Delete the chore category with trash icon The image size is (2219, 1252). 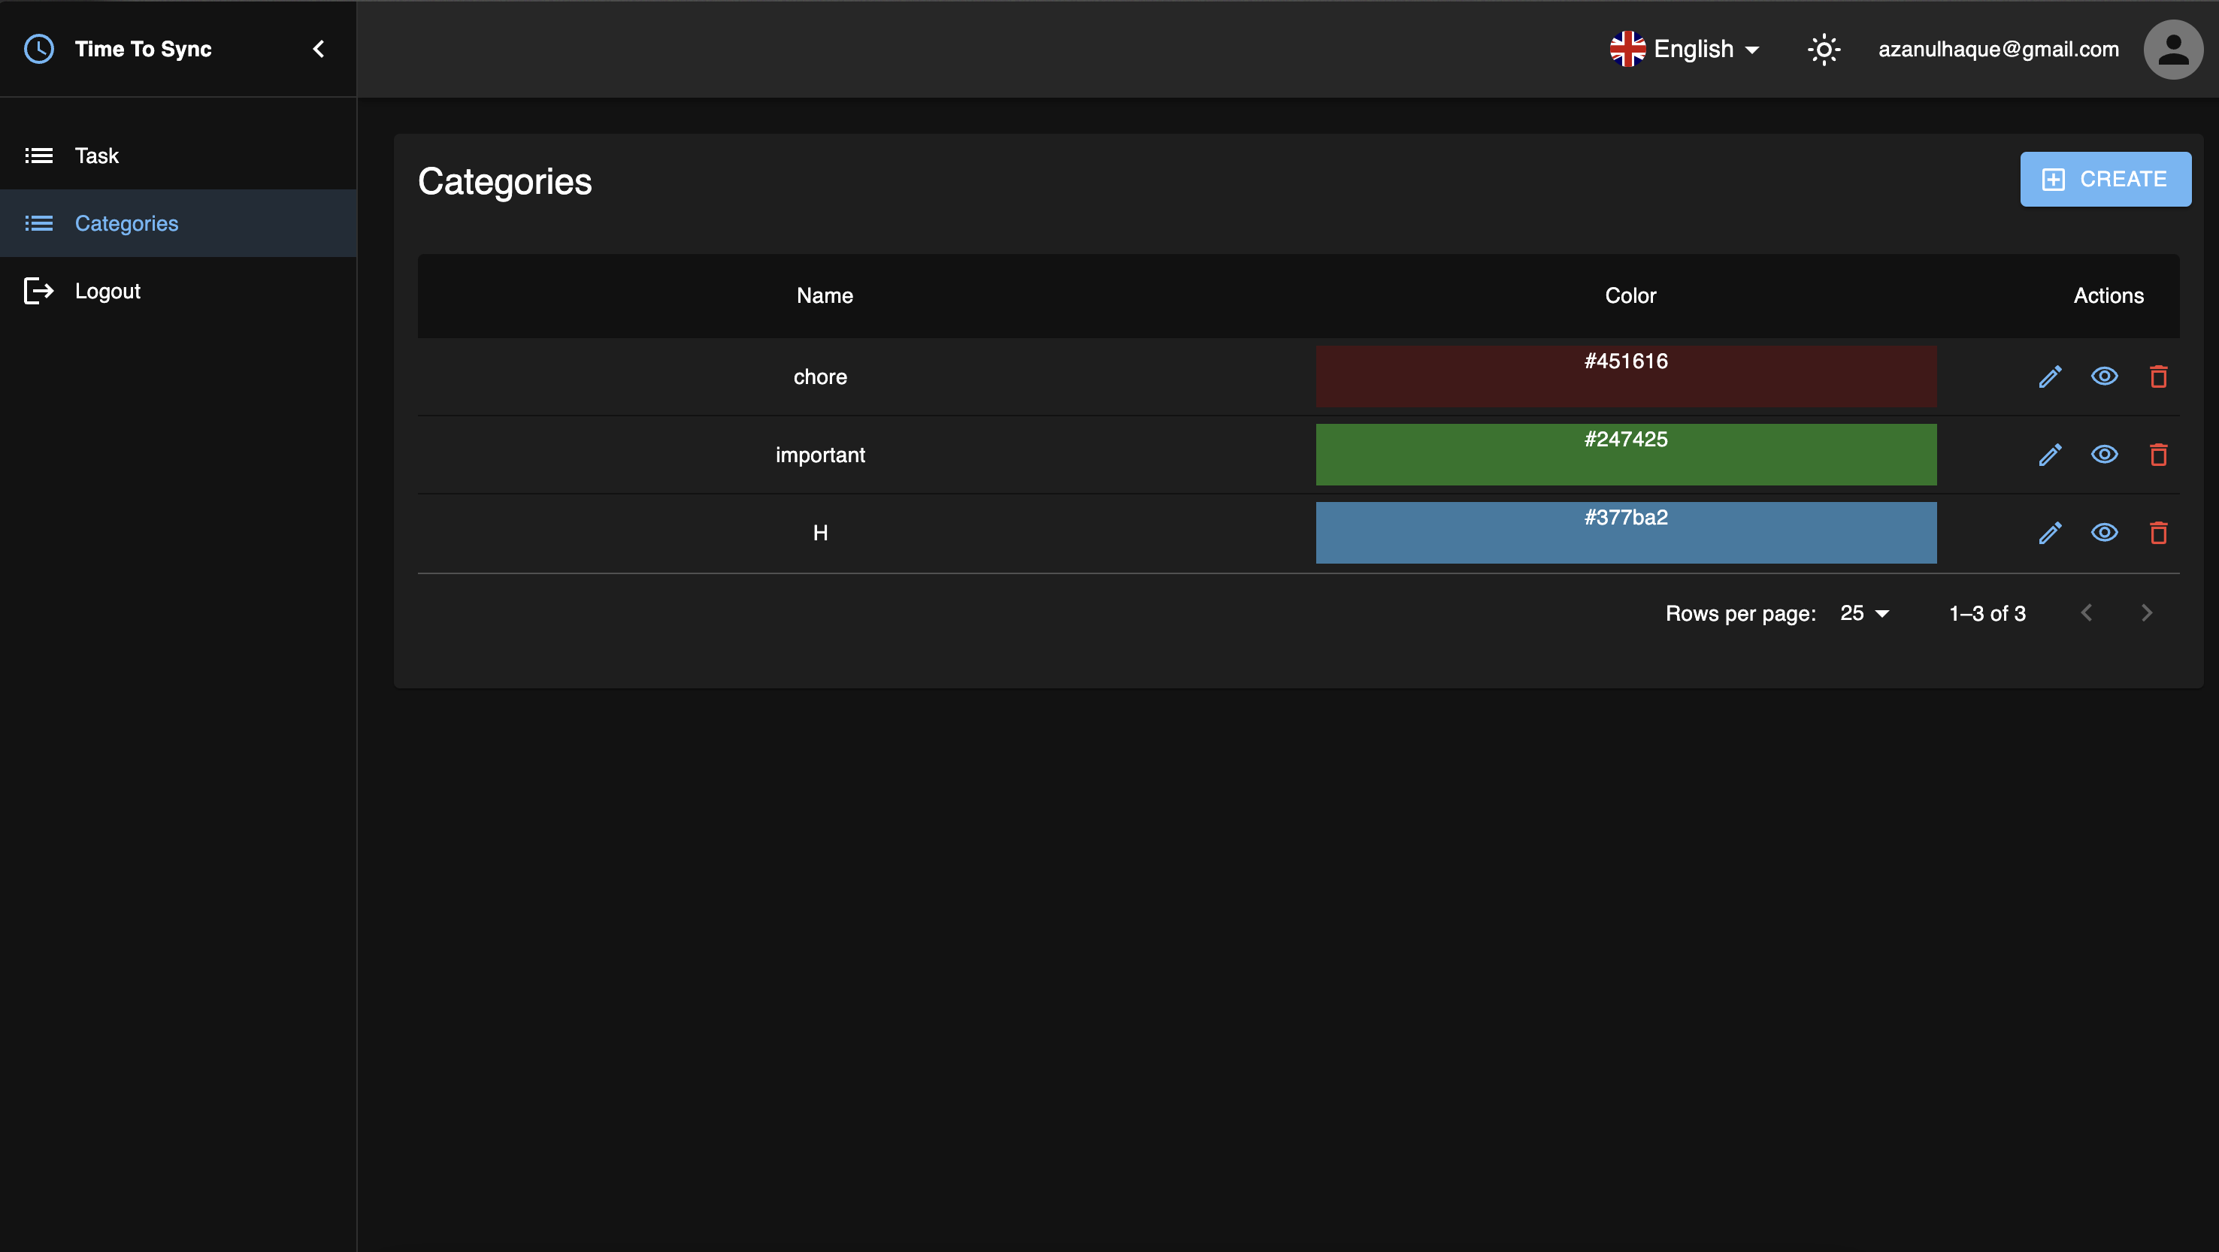pos(2158,377)
